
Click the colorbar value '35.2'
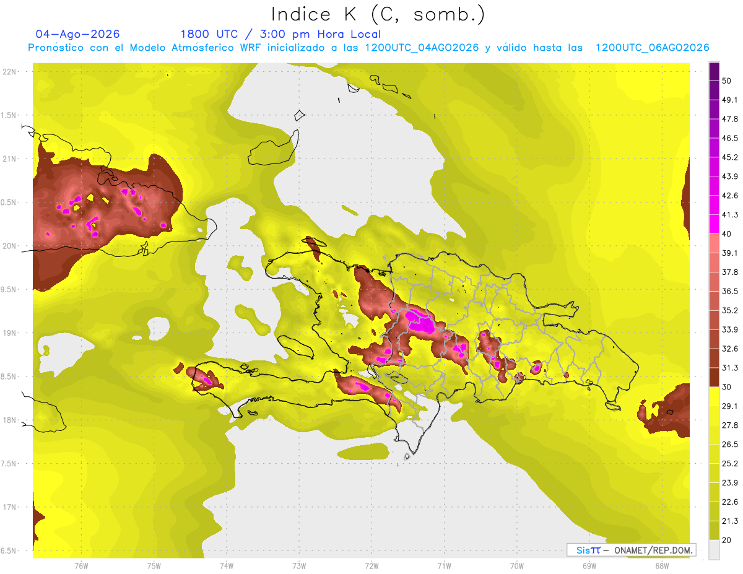tap(730, 310)
